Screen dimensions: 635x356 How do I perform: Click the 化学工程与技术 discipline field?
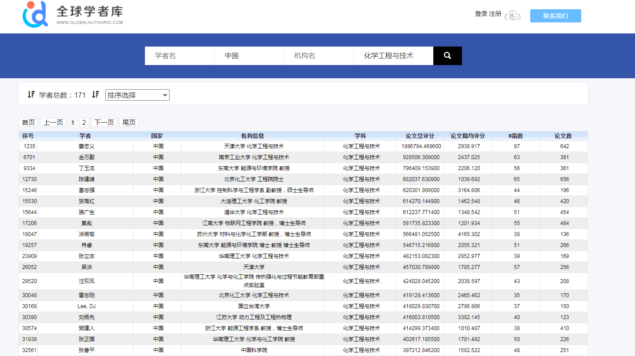pos(393,56)
